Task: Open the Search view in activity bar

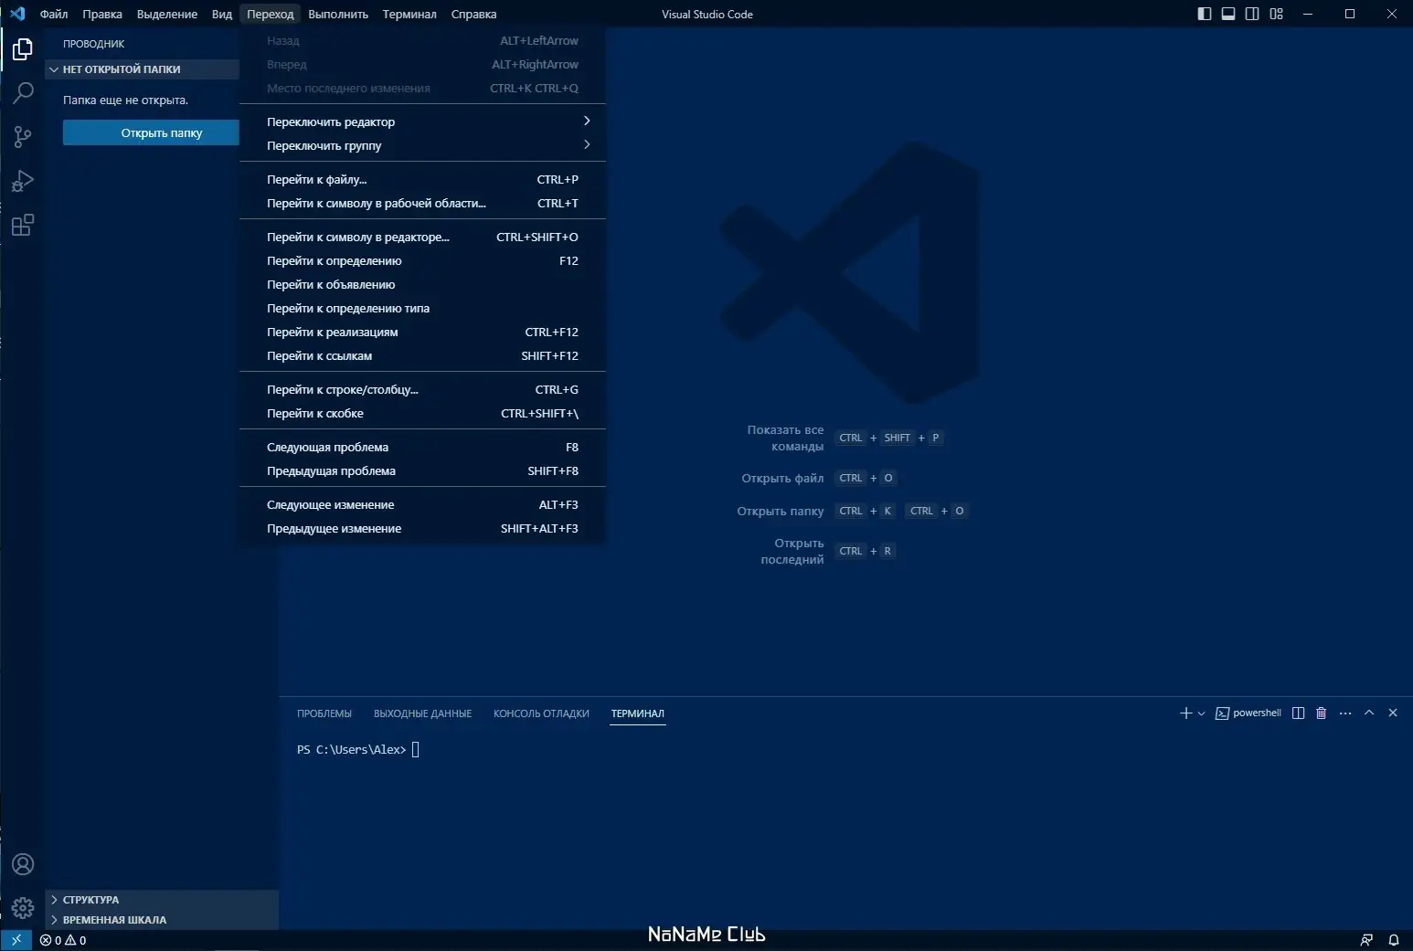Action: click(23, 92)
